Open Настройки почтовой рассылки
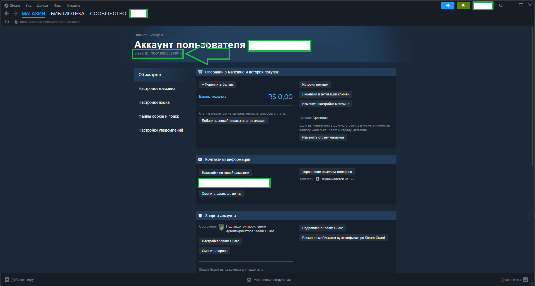 click(226, 173)
